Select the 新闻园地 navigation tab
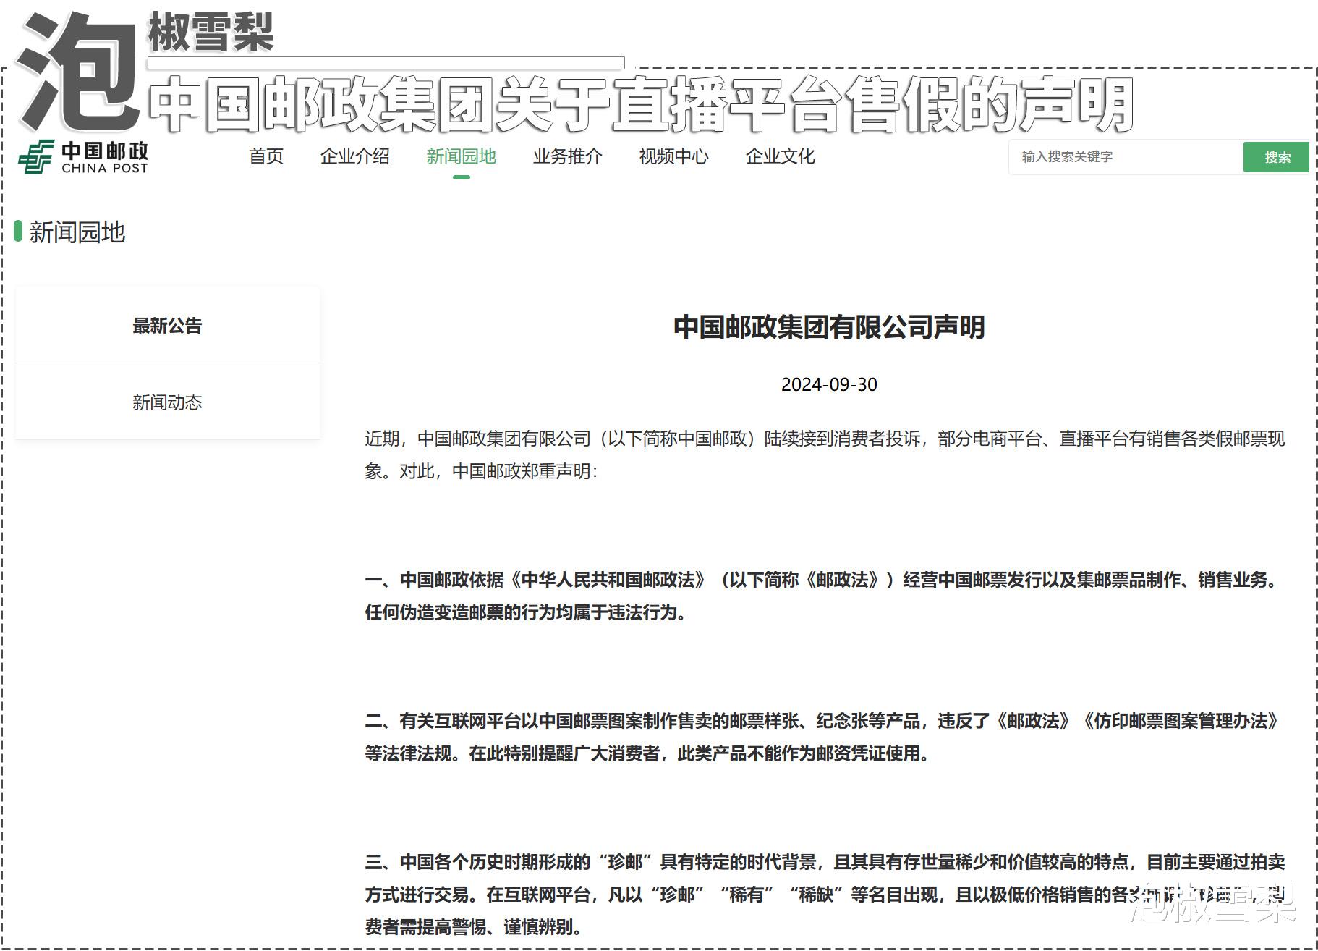Viewport: 1318px width, 951px height. coord(462,156)
